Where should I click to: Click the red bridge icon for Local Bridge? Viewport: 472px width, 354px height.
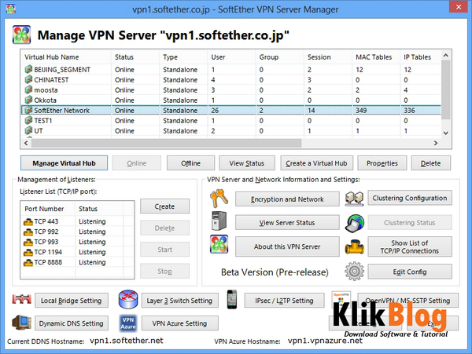[22, 299]
